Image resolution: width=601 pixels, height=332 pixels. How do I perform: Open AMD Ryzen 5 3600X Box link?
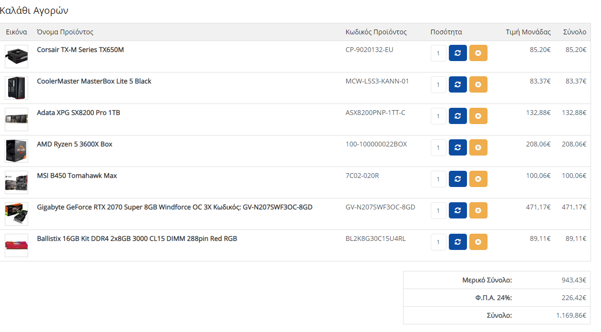coord(74,144)
